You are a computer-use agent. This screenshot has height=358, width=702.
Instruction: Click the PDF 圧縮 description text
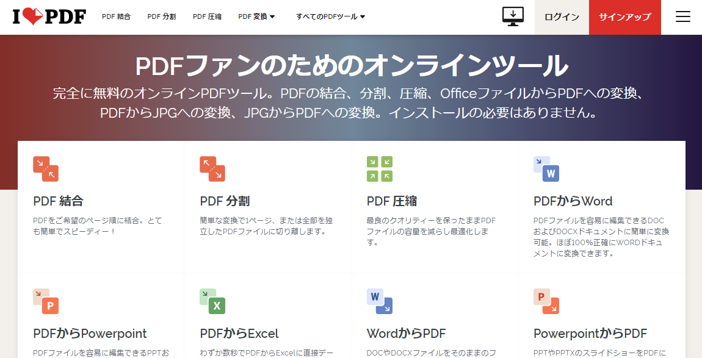tap(431, 231)
